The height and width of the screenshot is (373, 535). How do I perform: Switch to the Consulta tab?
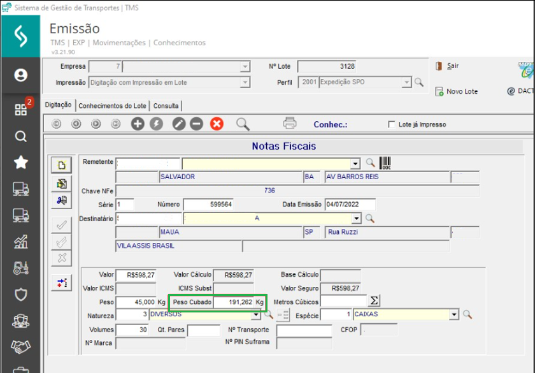[166, 106]
